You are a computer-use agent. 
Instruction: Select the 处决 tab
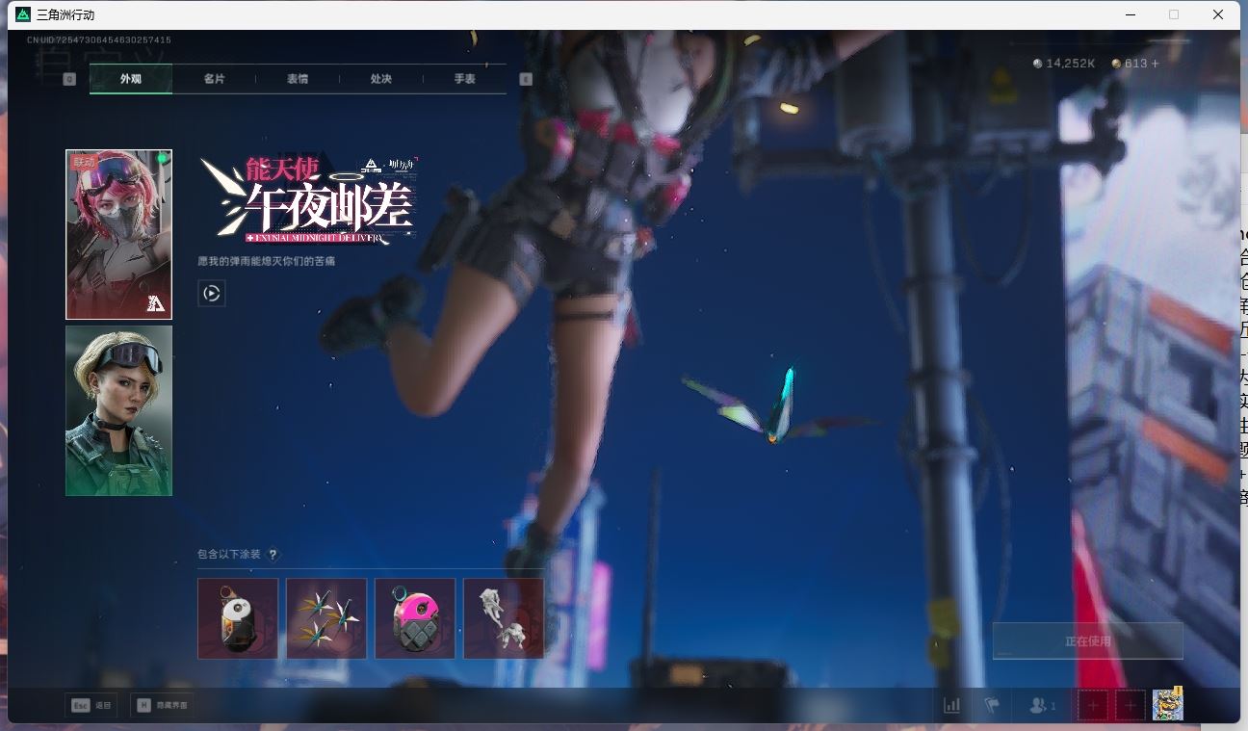click(x=381, y=79)
